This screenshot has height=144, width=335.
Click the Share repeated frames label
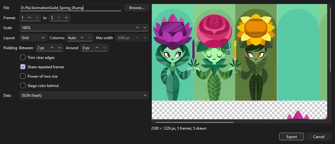click(x=46, y=67)
